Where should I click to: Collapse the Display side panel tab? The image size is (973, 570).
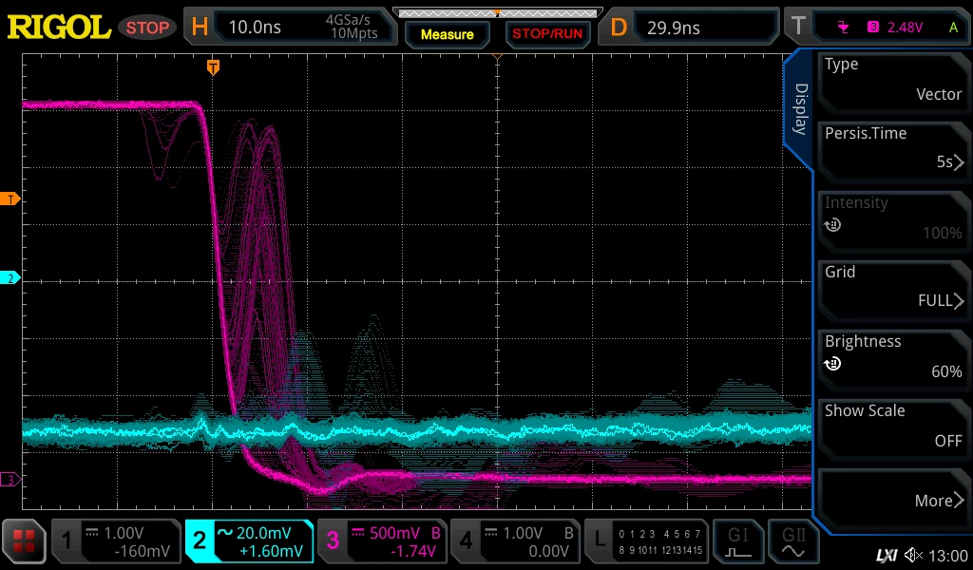(x=800, y=108)
